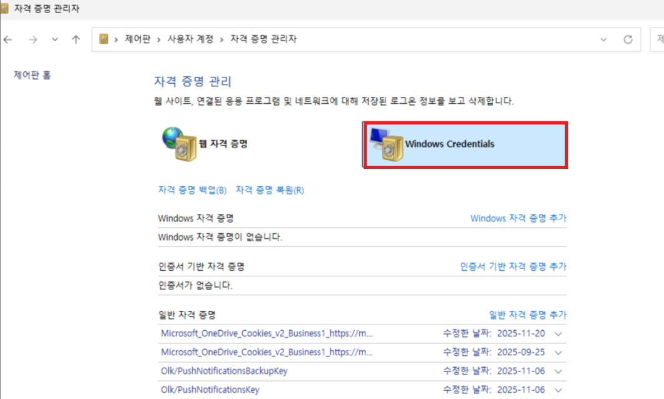This screenshot has height=399, width=664.
Task: Go forward with the right arrow button
Action: 33,40
